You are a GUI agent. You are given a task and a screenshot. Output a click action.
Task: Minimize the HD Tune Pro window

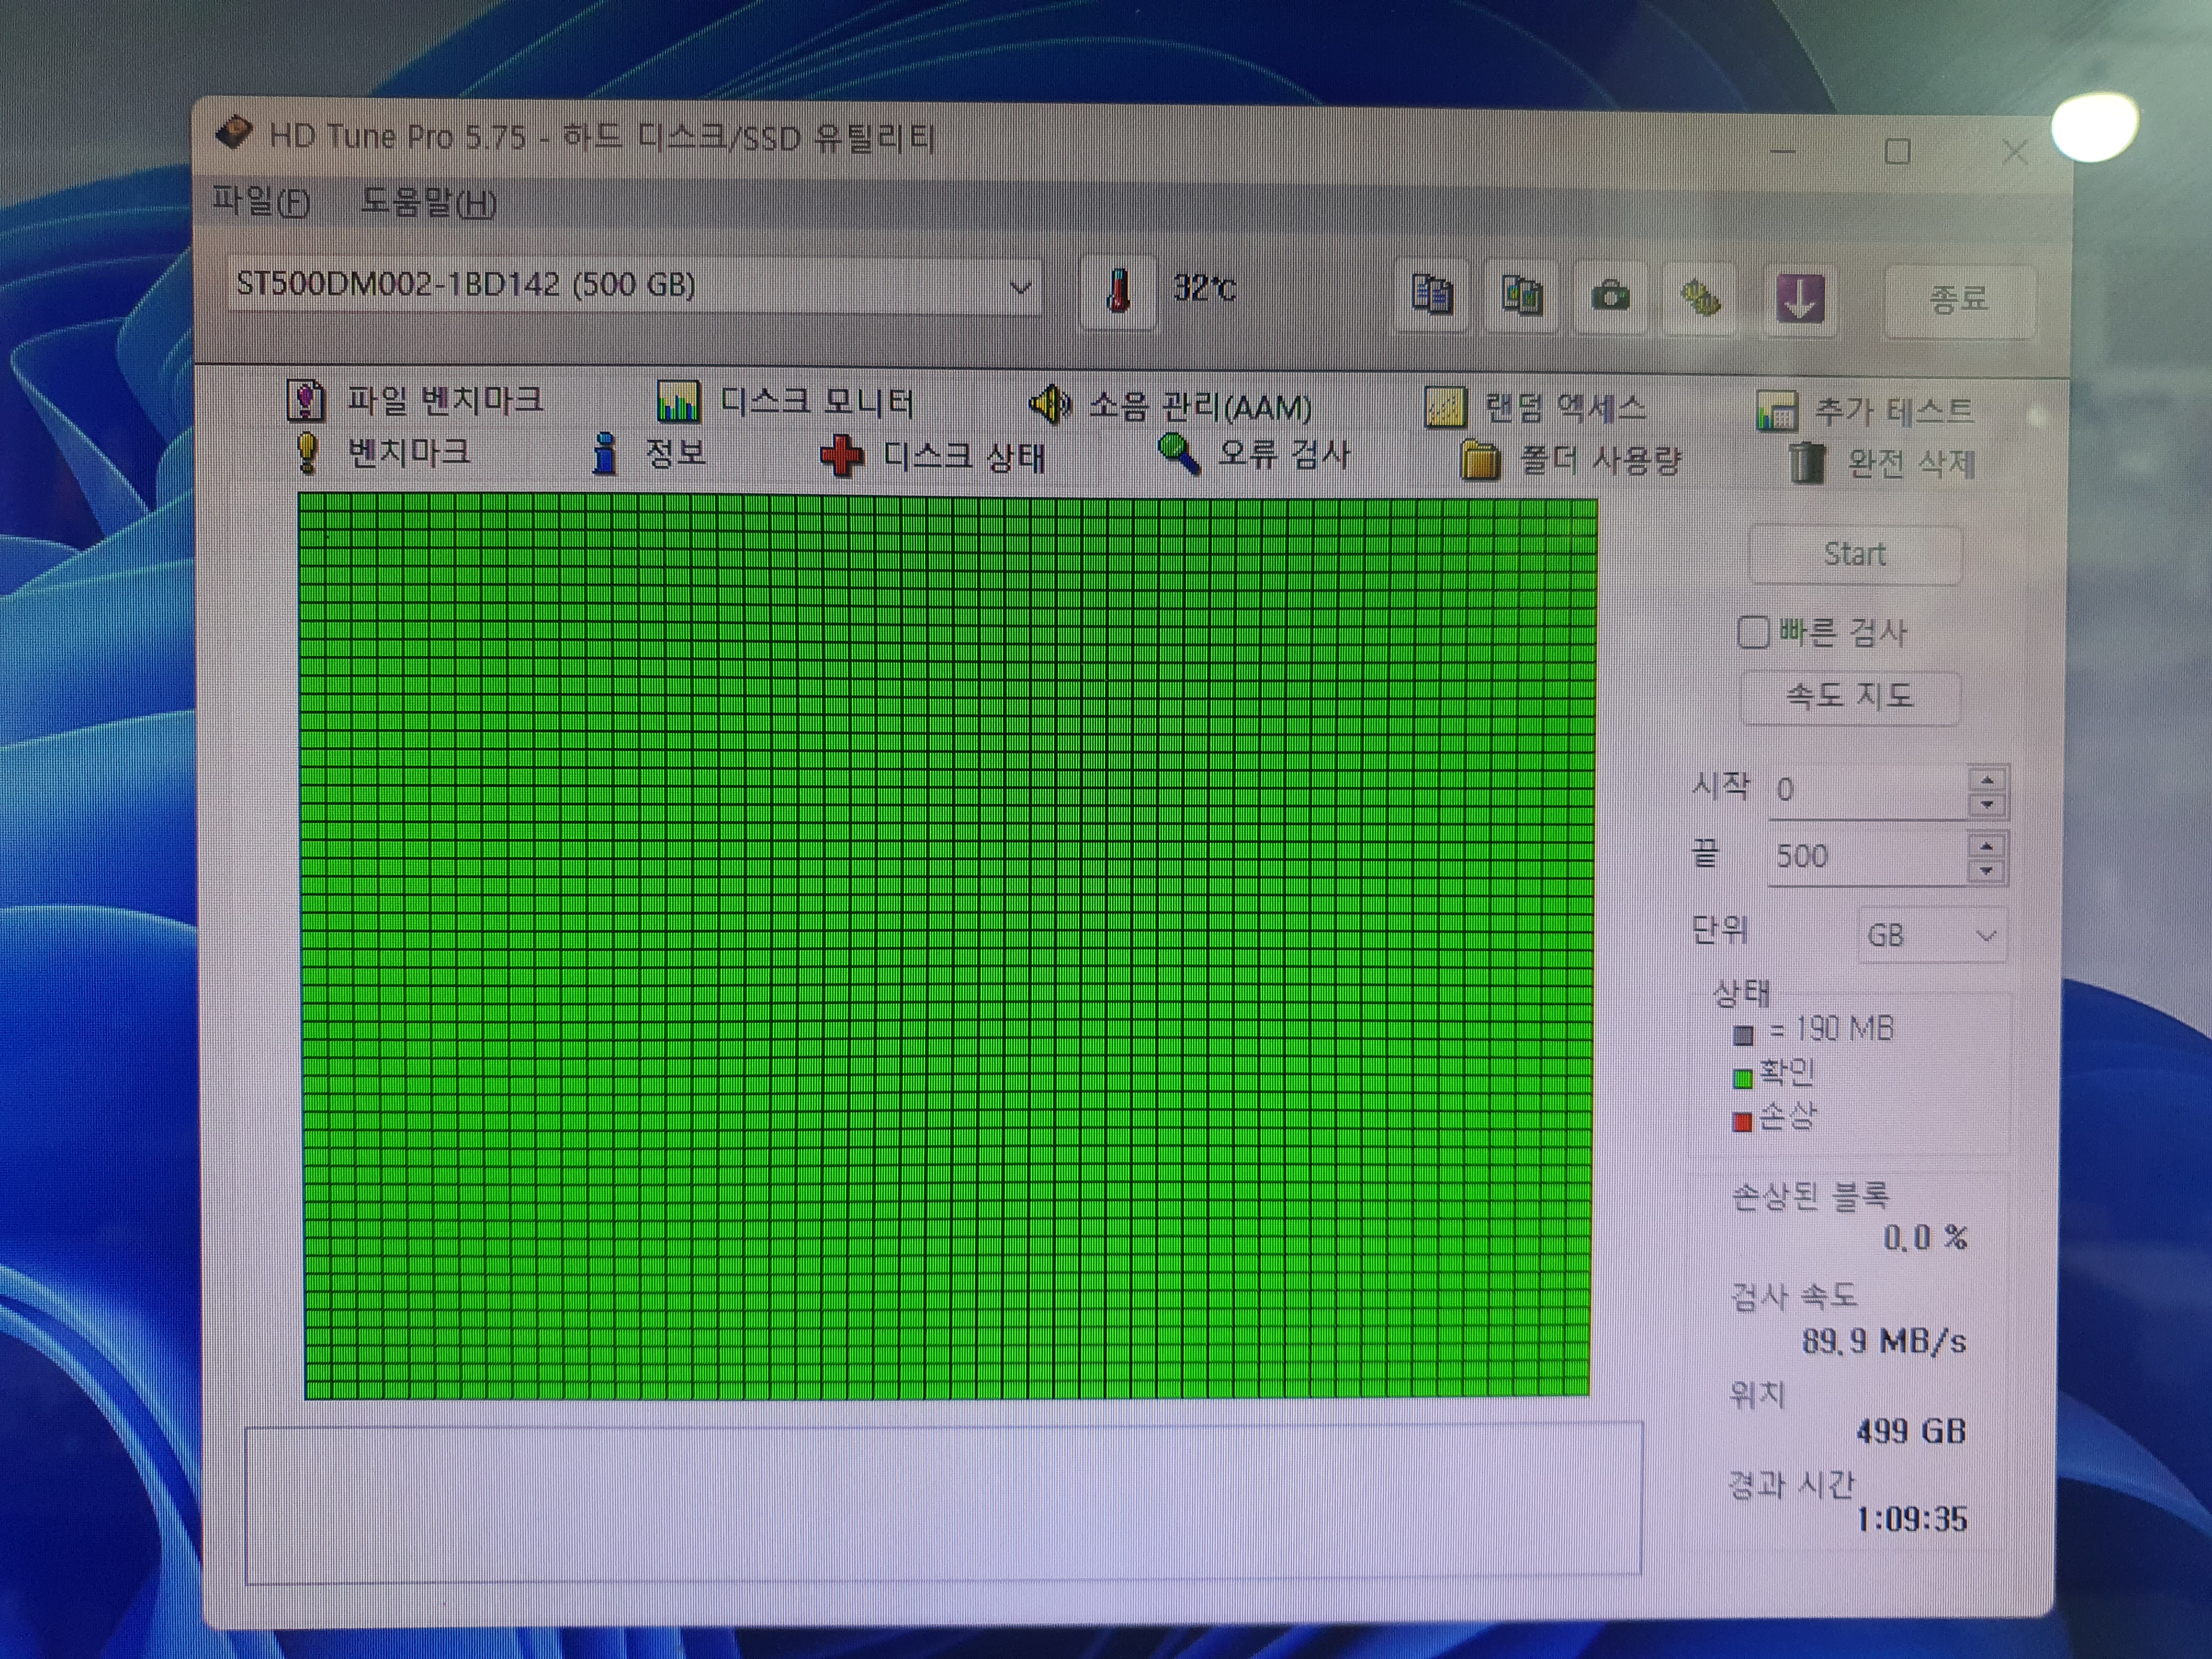(1782, 152)
